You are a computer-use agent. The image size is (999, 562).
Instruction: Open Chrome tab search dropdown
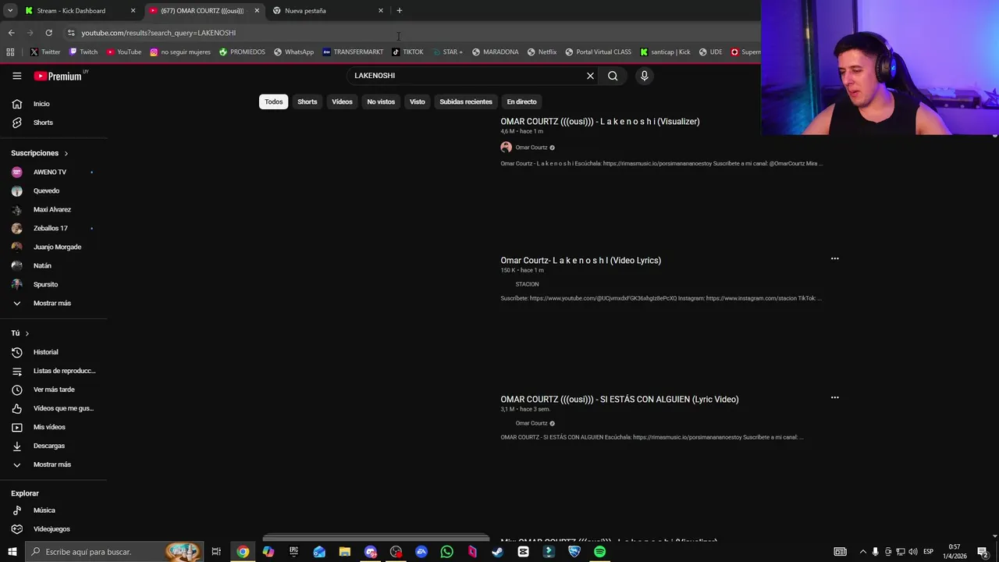click(x=10, y=11)
